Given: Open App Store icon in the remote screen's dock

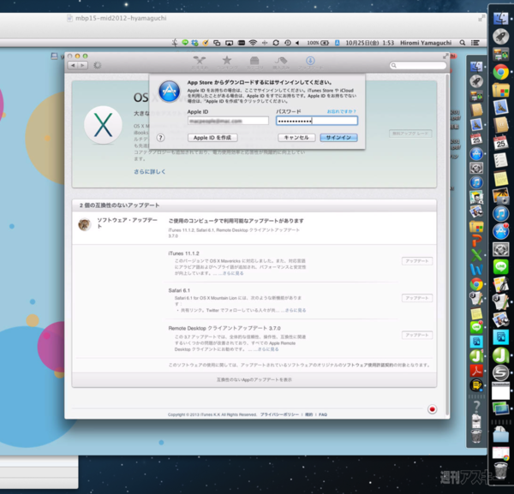Looking at the screenshot, I should tap(476, 153).
